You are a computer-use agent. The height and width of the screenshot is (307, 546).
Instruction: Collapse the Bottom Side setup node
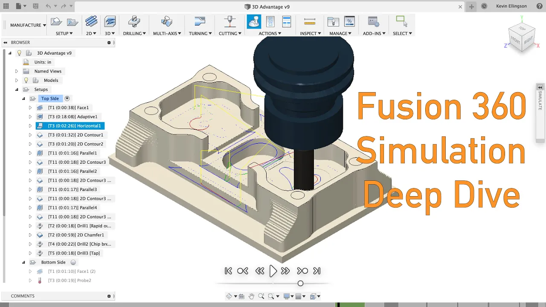click(23, 262)
